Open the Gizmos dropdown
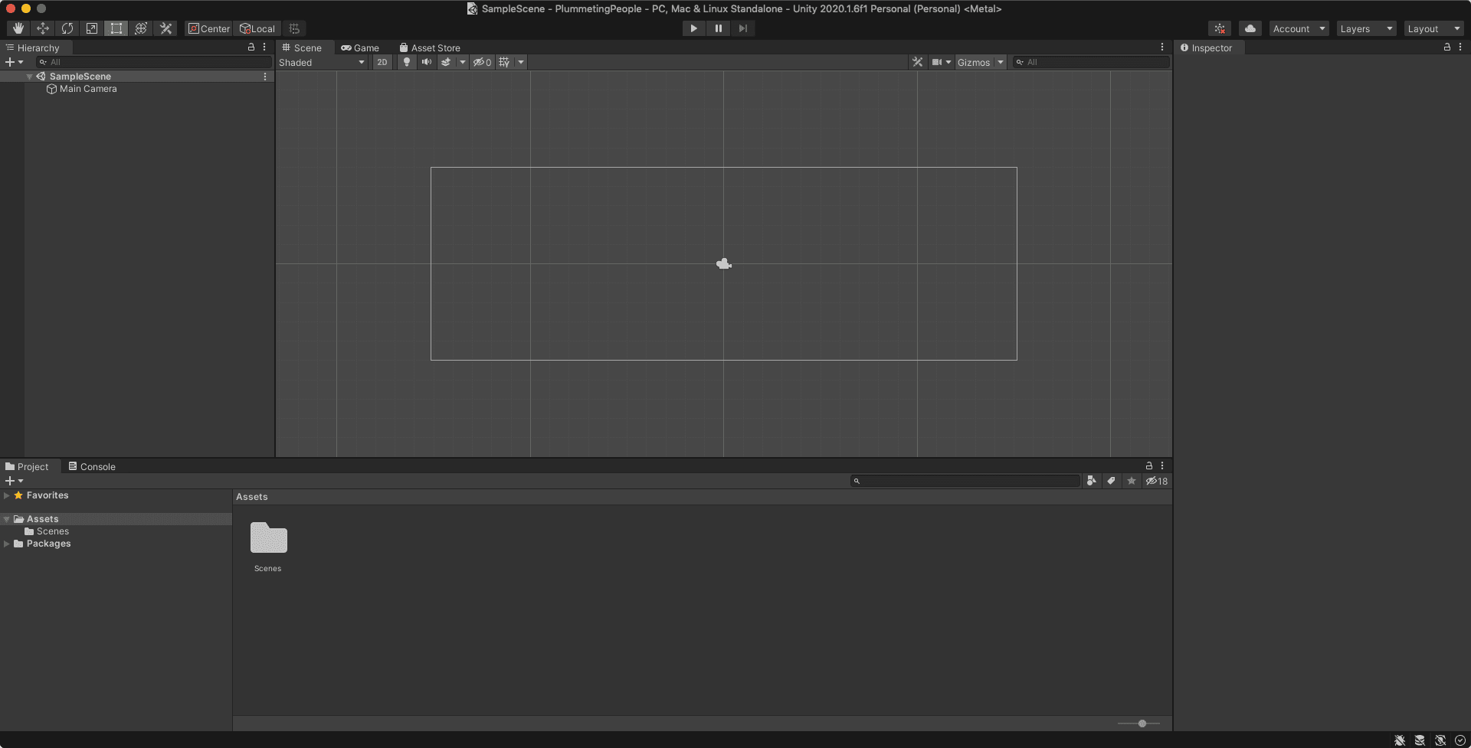This screenshot has height=748, width=1471. 979,62
